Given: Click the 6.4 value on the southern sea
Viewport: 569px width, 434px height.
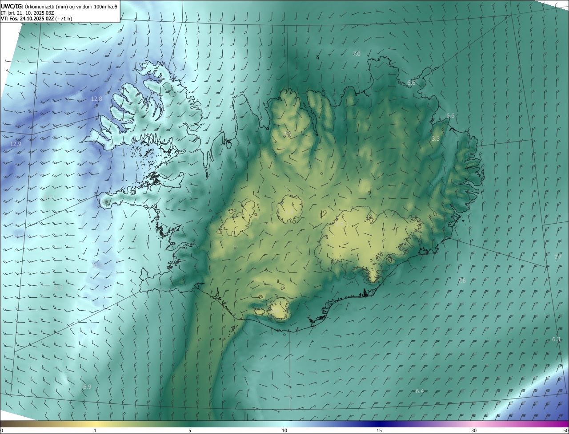Looking at the screenshot, I should click(x=420, y=391).
